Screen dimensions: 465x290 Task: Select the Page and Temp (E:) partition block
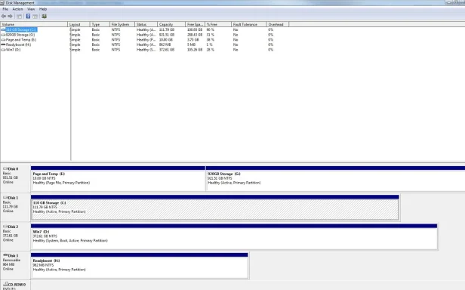[x=118, y=179]
